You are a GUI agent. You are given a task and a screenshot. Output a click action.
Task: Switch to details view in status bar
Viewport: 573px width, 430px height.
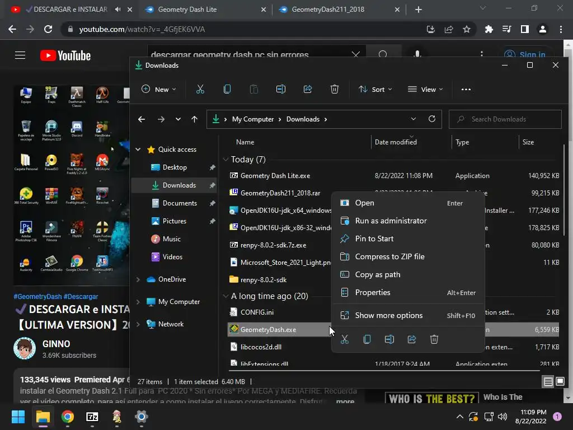pos(548,382)
